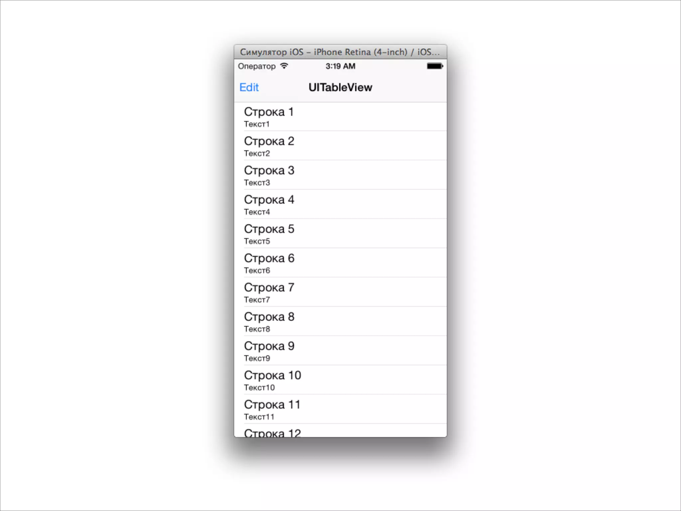The width and height of the screenshot is (681, 511).
Task: Open the Строка 3 table cell
Action: 340,175
